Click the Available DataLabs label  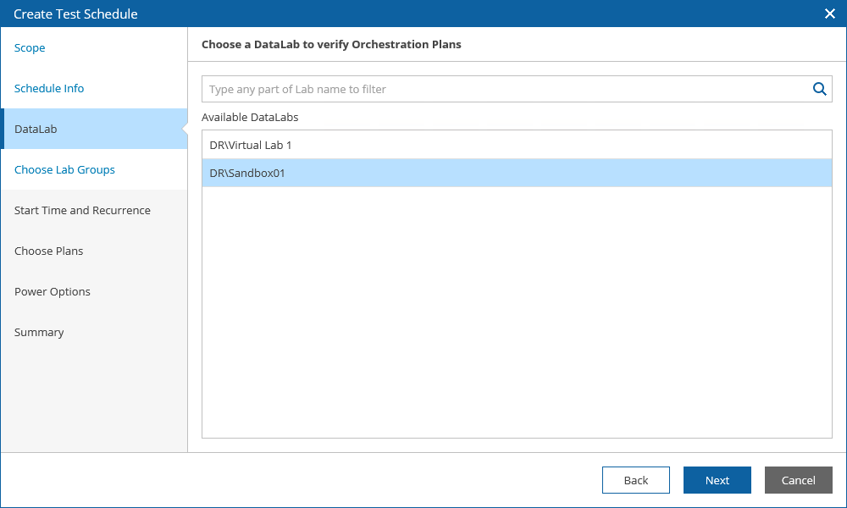pyautogui.click(x=250, y=118)
